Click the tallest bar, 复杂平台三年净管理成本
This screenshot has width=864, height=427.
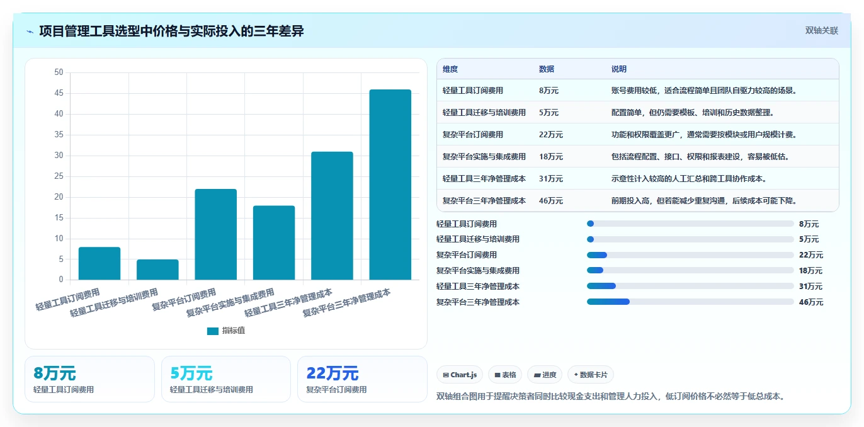click(x=390, y=185)
